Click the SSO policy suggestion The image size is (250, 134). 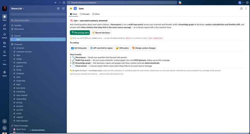122,48
